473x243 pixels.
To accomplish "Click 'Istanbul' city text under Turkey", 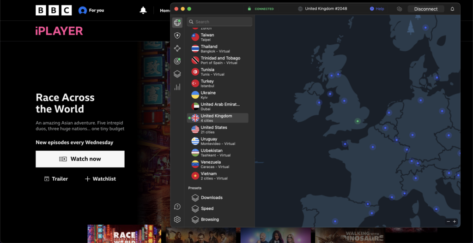I will (207, 86).
